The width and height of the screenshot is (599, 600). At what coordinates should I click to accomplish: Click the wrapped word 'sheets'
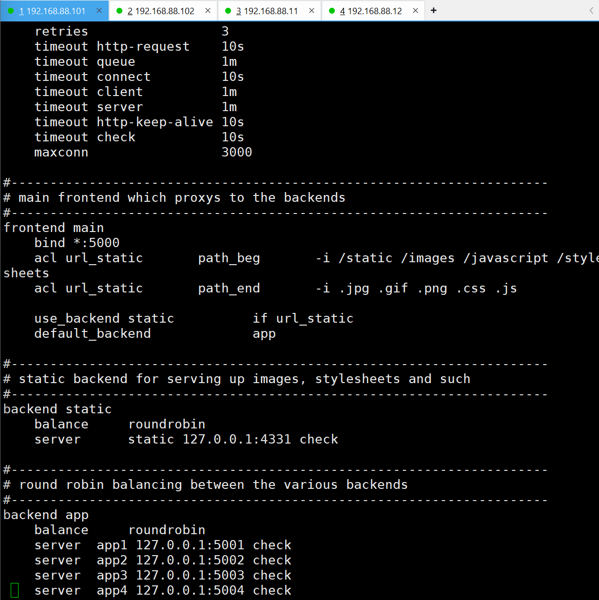[26, 273]
